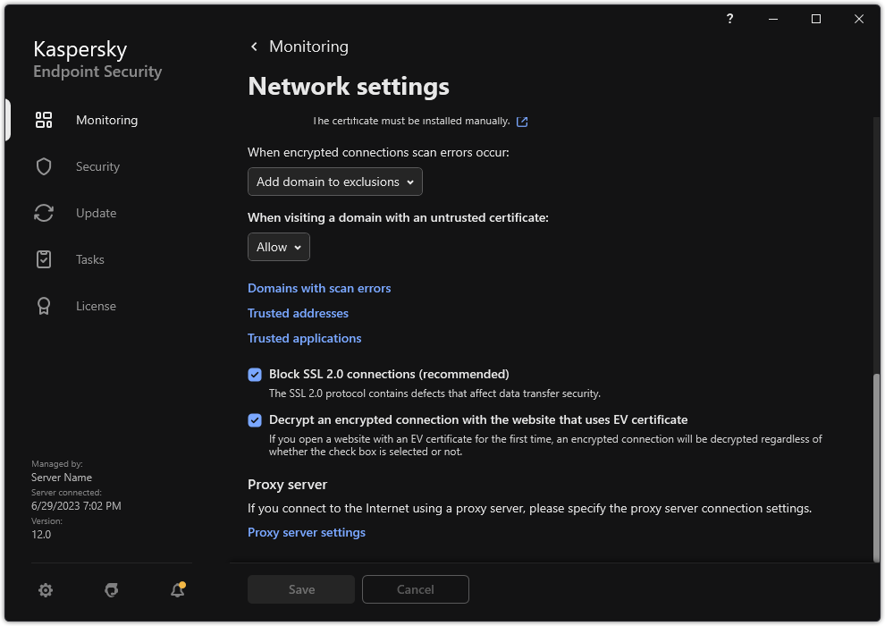The image size is (885, 626).
Task: Uncheck decrypt EV certificate connections option
Action: pos(255,419)
